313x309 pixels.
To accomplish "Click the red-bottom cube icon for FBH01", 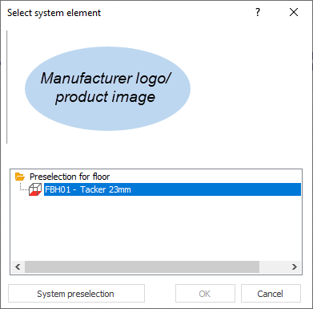I will (x=35, y=189).
